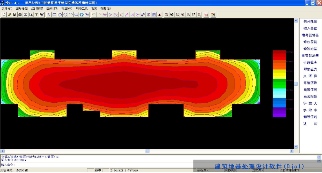Click the zoom out (minus magnifier) icon

pyautogui.click(x=188, y=14)
